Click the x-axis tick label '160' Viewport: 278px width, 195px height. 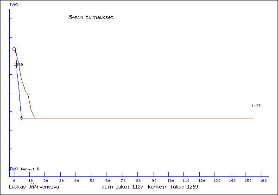[264, 180]
